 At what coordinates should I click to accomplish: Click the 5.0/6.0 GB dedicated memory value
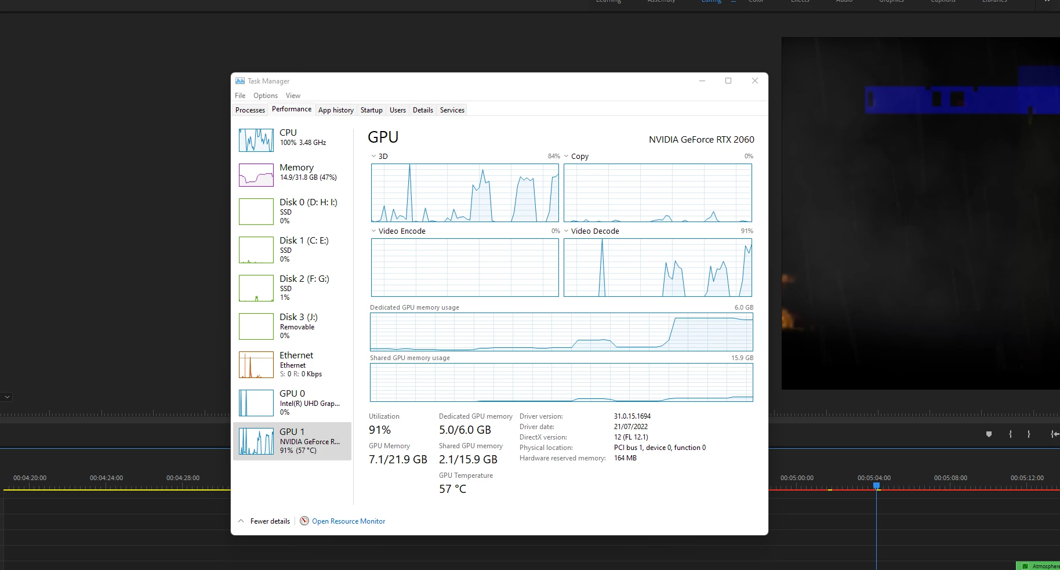click(465, 430)
